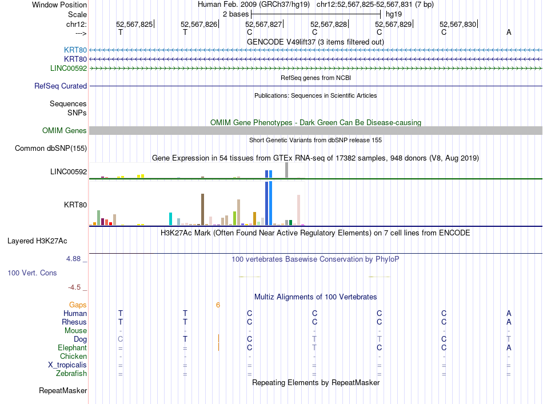
Task: Click 100 vertebrates Basewise Conservation by PhyloP title
Action: point(315,259)
